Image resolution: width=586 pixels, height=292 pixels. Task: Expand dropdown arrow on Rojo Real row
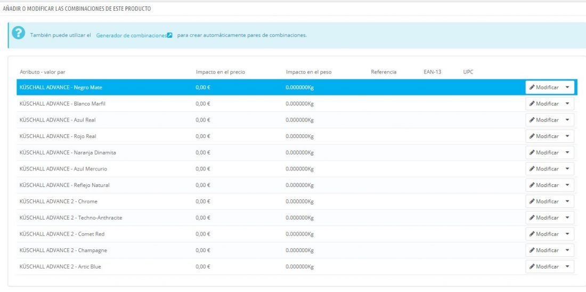coord(568,136)
